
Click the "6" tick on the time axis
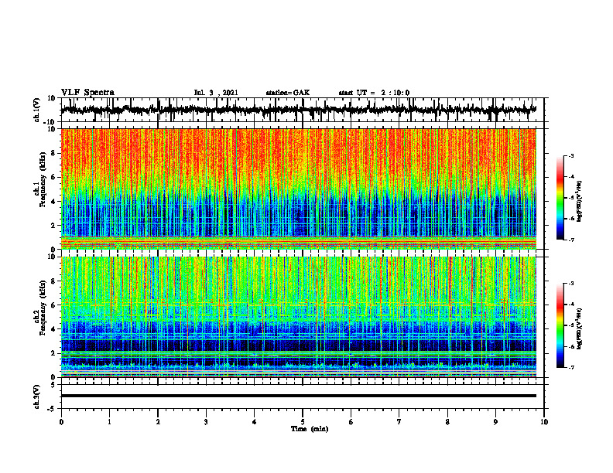click(351, 422)
